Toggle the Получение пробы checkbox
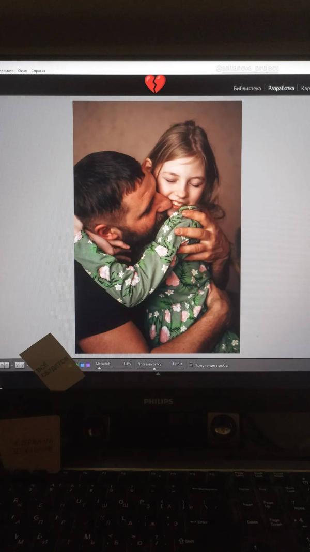 (191, 366)
